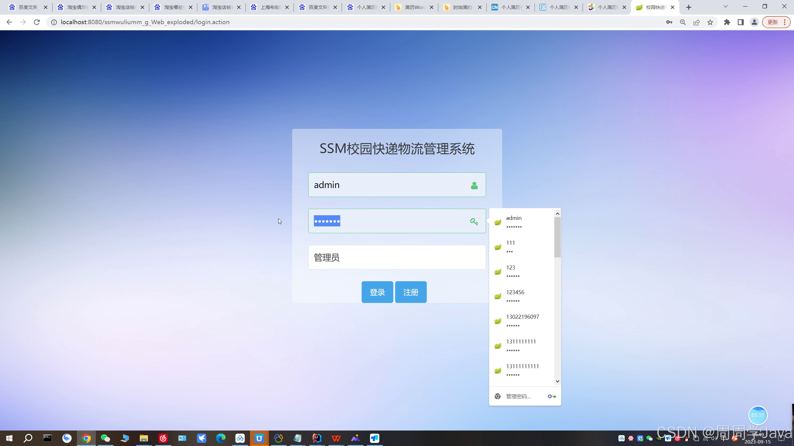Open the 管理员 role dropdown
This screenshot has width=794, height=446.
397,257
